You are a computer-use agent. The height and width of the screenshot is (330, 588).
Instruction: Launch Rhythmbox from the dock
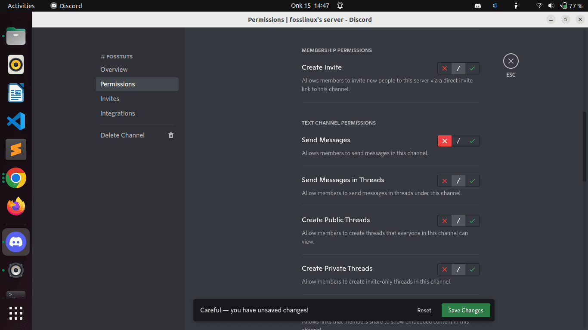[x=16, y=64]
